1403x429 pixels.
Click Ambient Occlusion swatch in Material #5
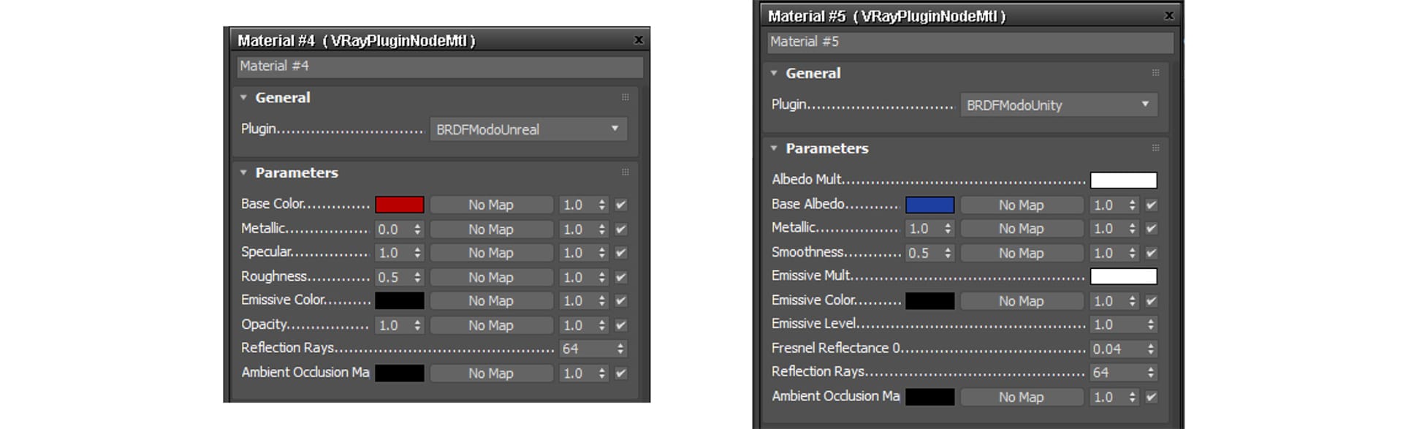pyautogui.click(x=930, y=397)
